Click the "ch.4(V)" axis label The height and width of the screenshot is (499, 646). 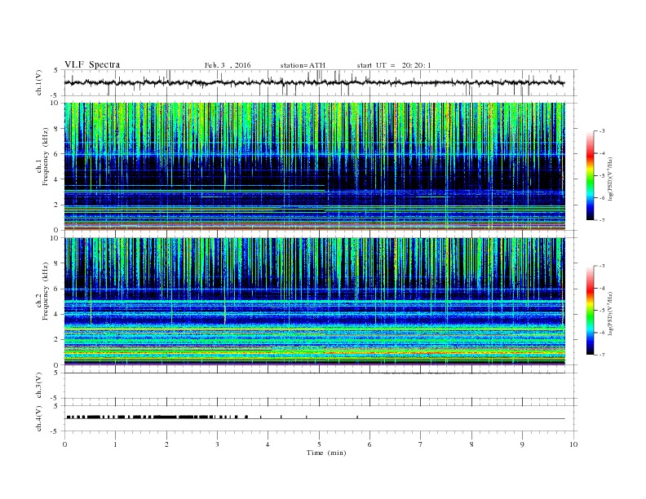coord(39,418)
